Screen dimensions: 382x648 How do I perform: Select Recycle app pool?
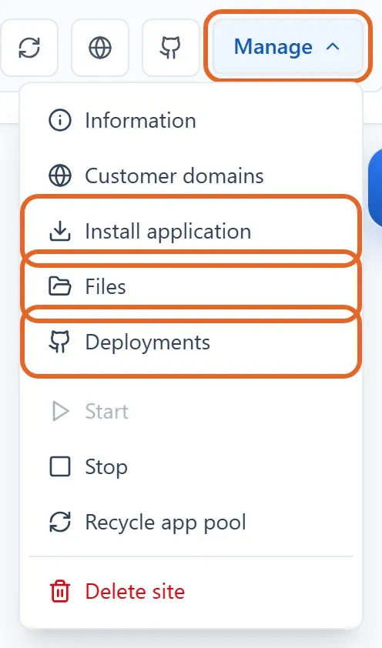coord(191,522)
